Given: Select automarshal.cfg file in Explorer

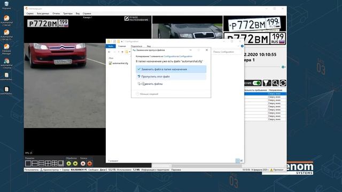Looking at the screenshot, I should [119, 63].
